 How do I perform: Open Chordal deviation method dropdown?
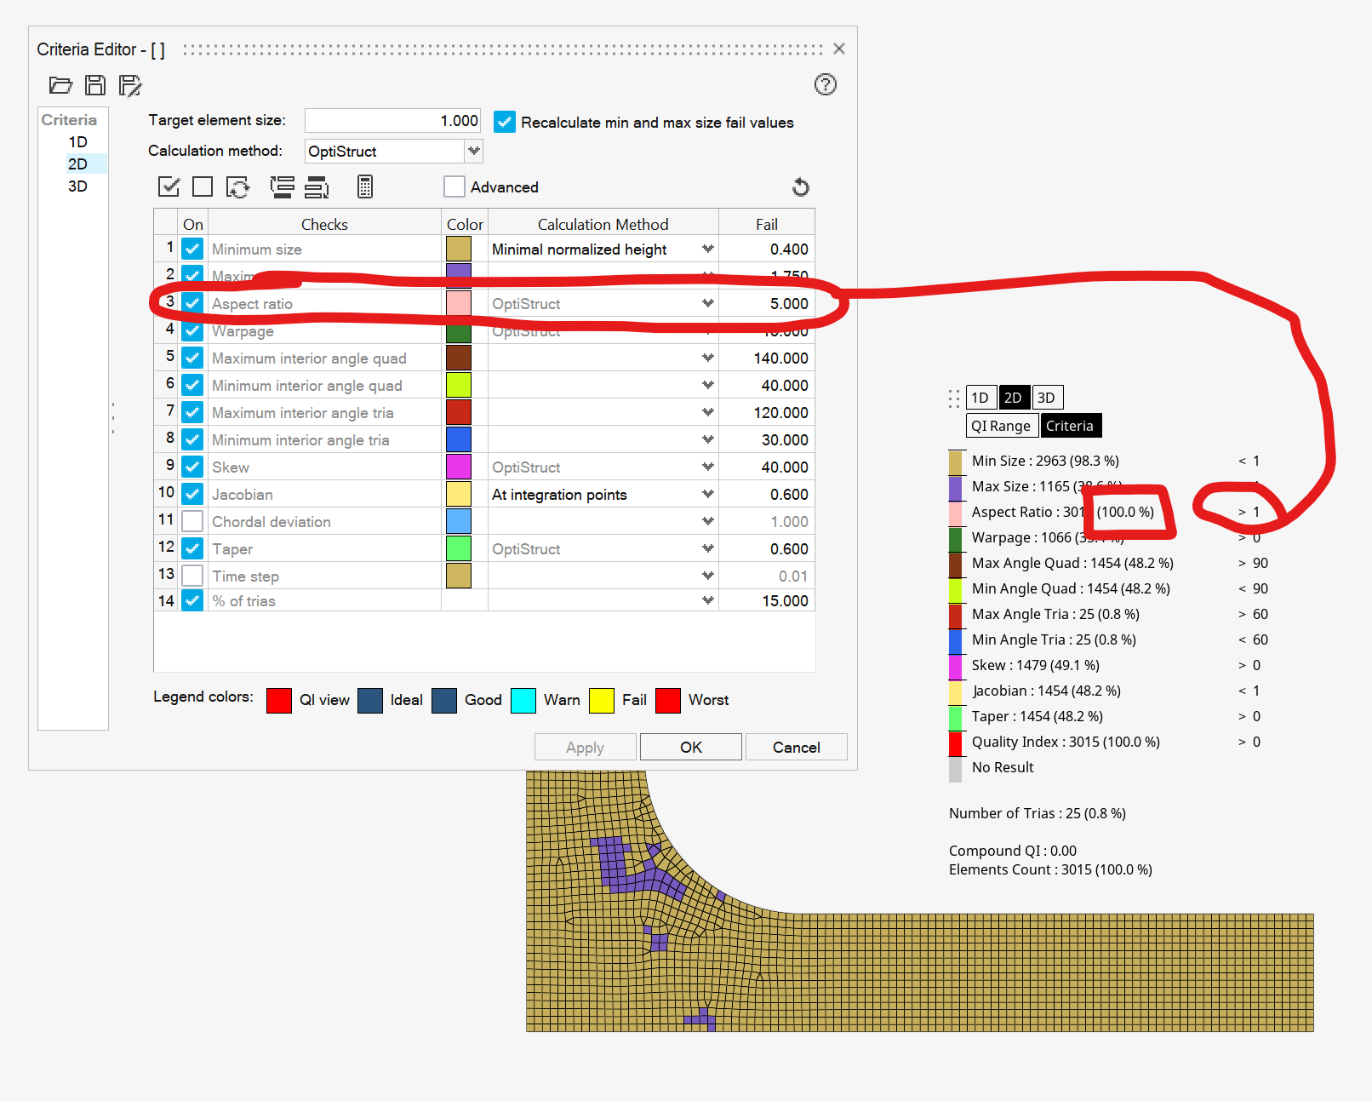click(x=707, y=522)
